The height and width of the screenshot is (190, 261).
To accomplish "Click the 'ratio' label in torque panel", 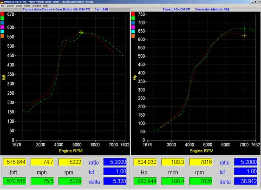I will tap(94, 163).
